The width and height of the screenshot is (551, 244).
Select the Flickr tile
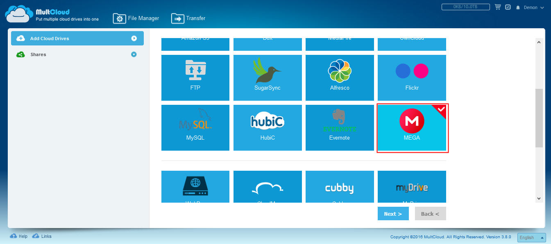412,78
